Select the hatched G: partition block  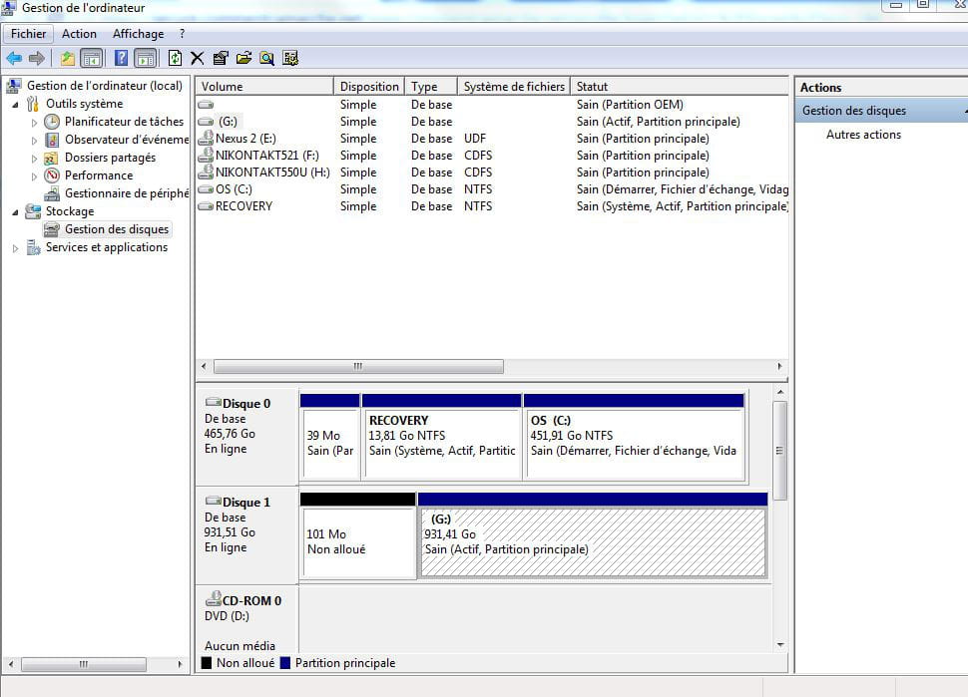tap(593, 542)
